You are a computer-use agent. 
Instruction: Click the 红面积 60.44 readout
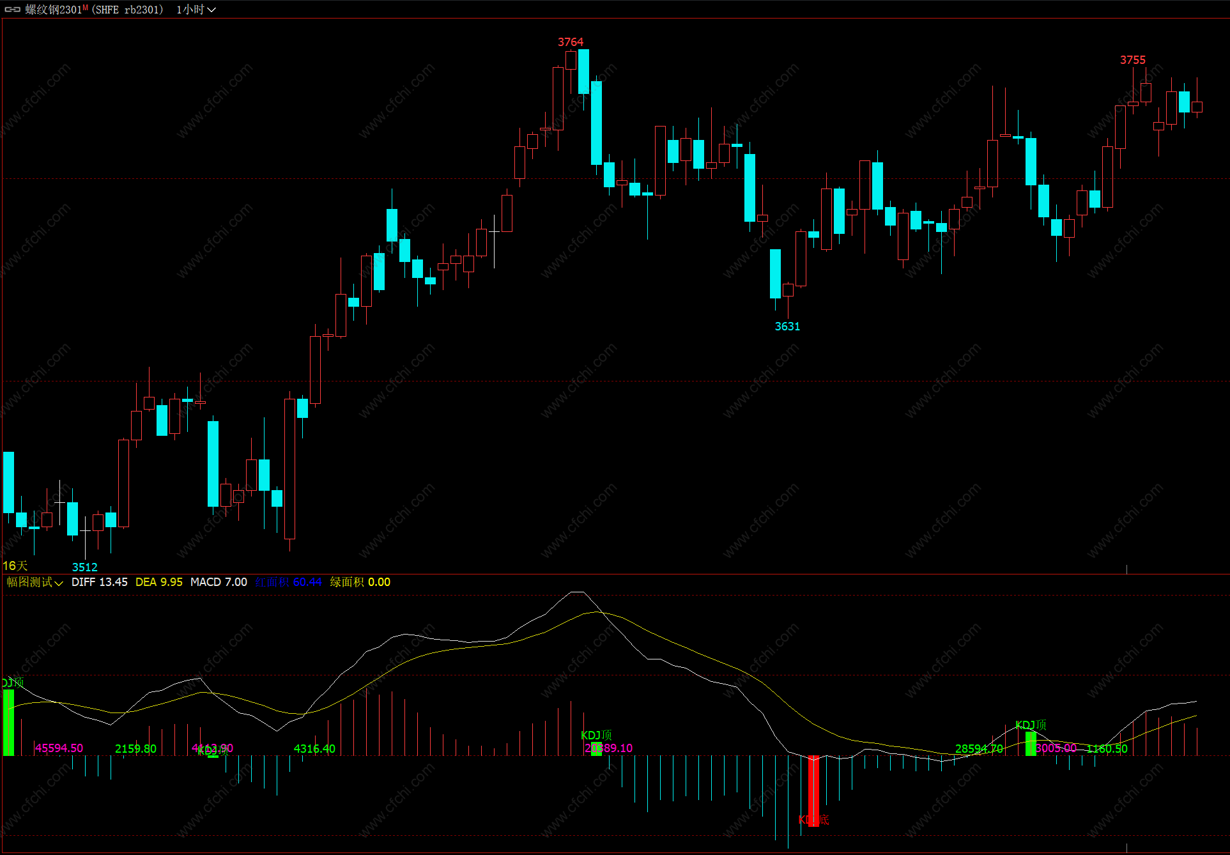click(288, 582)
